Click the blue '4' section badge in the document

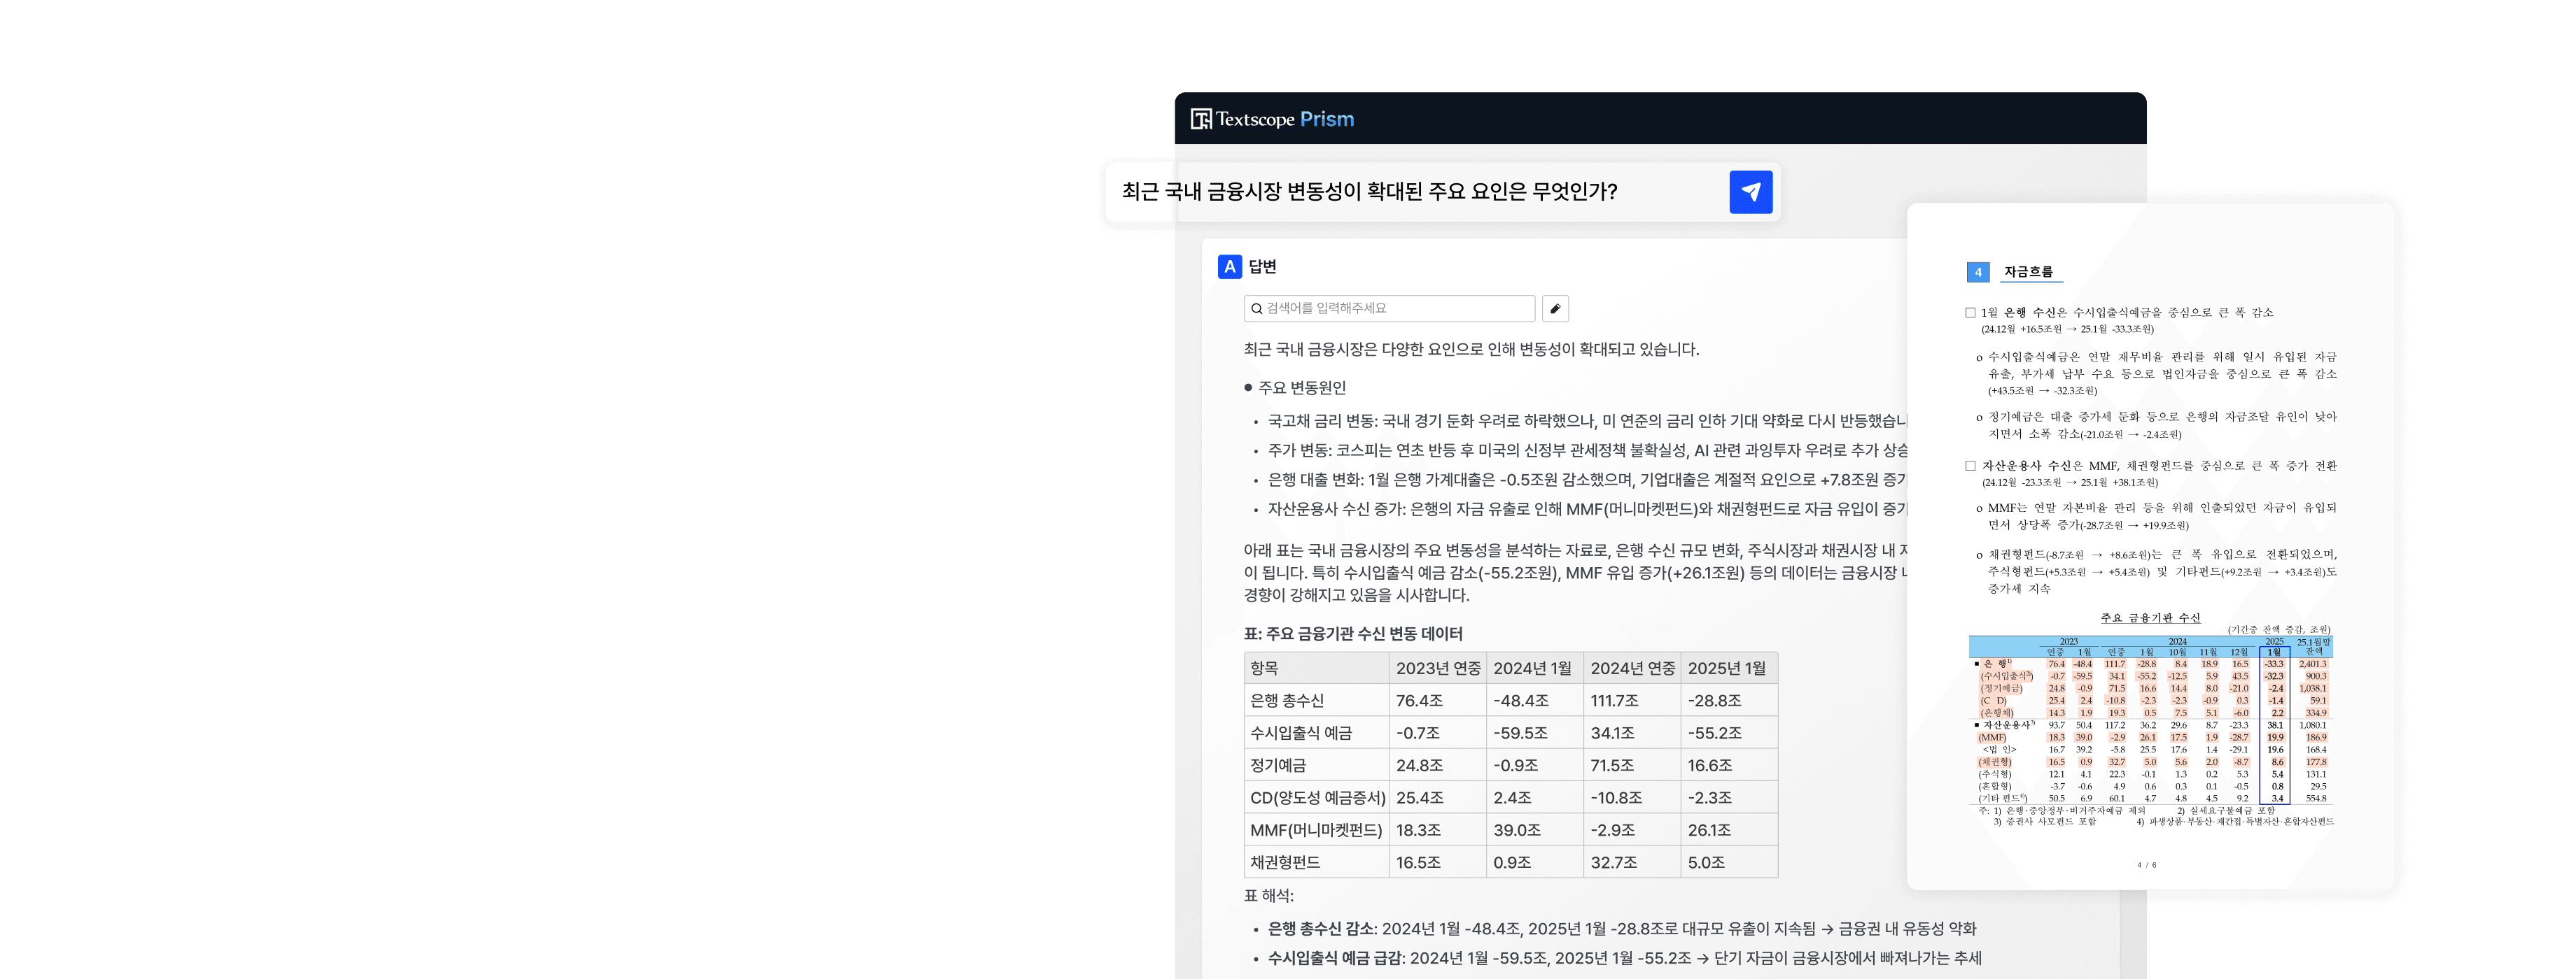(x=1977, y=272)
